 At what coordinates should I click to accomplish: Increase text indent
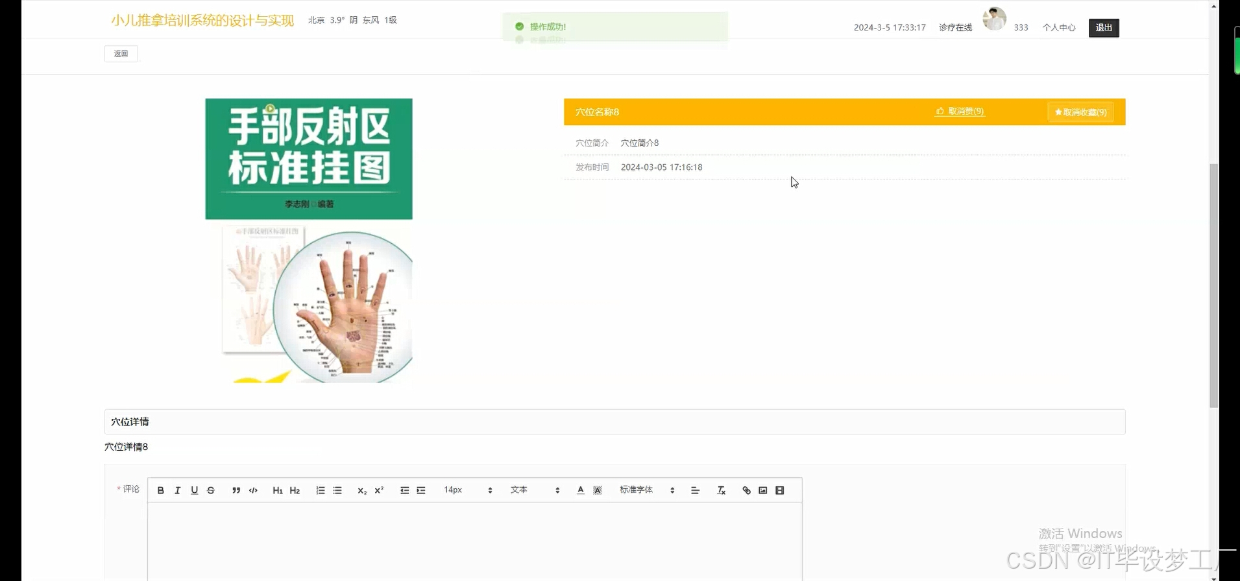[x=421, y=490]
